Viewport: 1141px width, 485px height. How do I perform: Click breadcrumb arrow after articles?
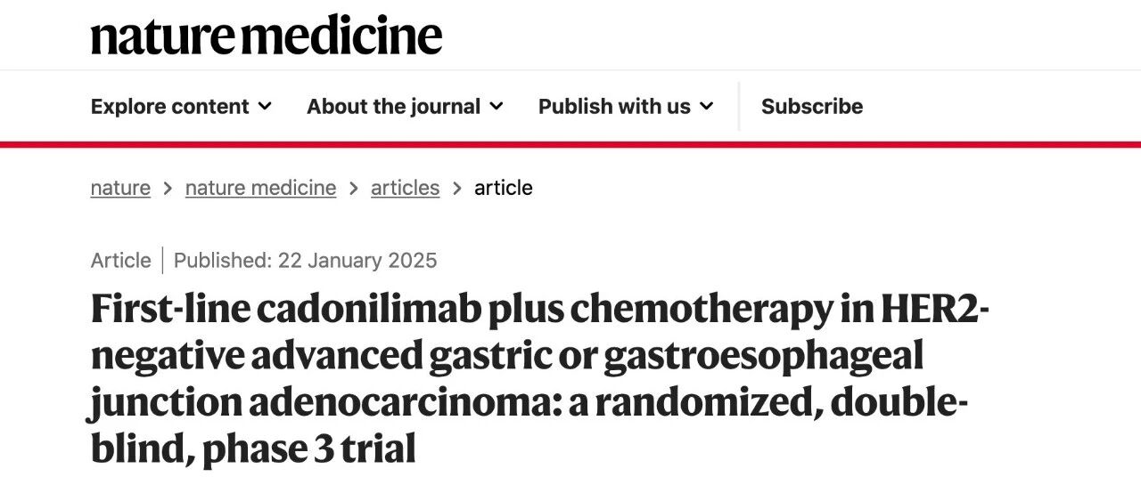point(457,189)
